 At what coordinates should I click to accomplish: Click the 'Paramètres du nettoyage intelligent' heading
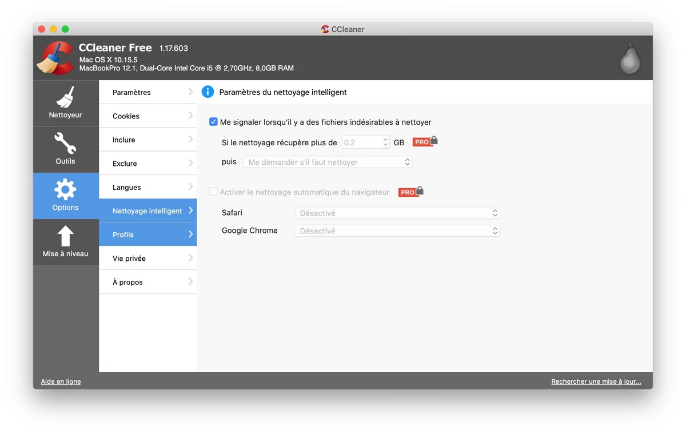pyautogui.click(x=283, y=92)
